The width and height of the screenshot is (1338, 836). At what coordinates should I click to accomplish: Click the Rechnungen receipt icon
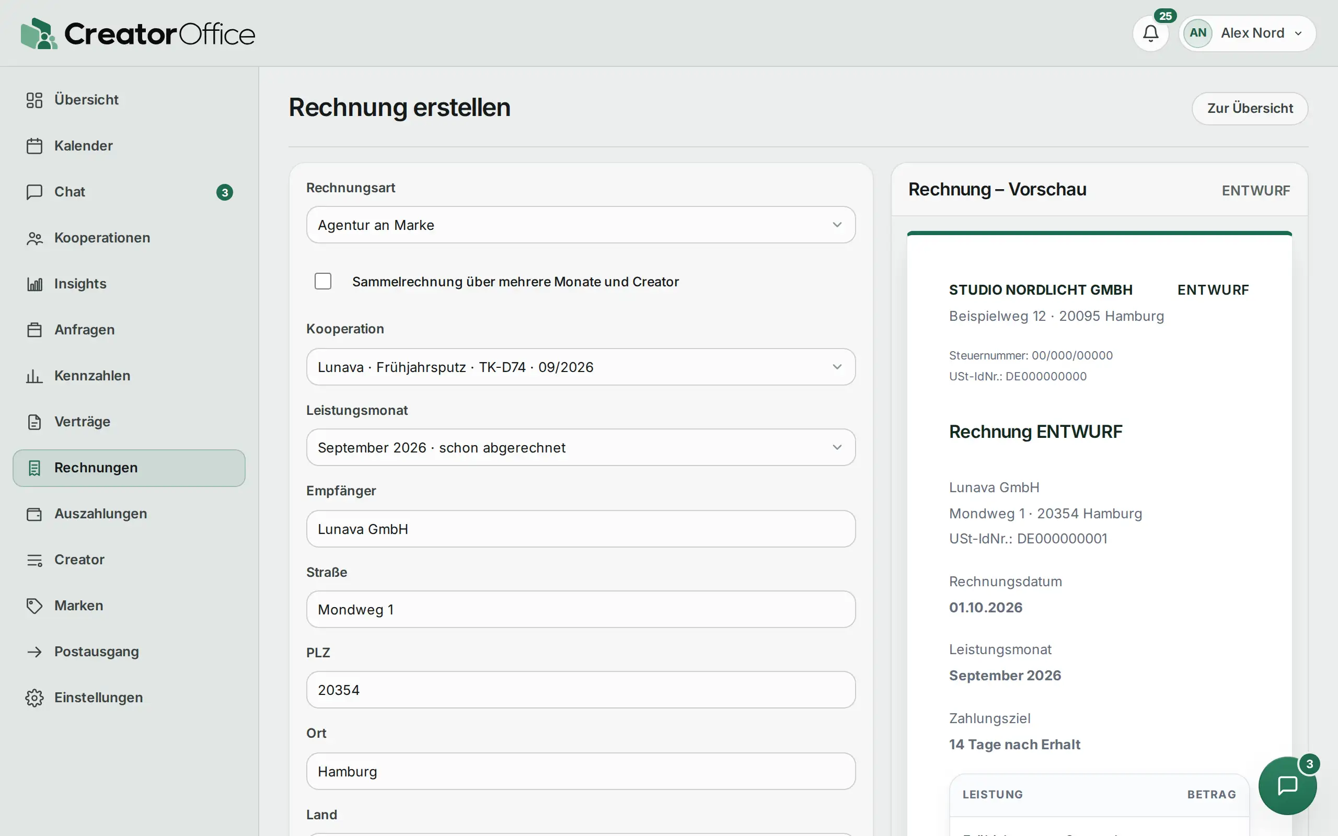pyautogui.click(x=34, y=468)
